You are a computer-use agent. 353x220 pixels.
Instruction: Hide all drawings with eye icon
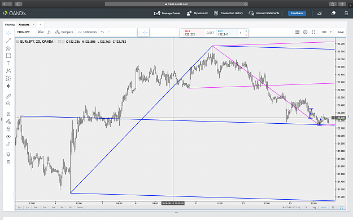(8, 137)
